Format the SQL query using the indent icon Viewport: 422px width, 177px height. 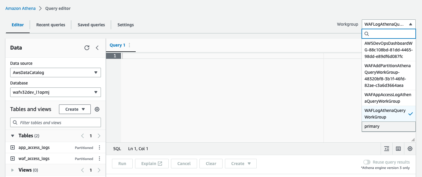(x=386, y=148)
